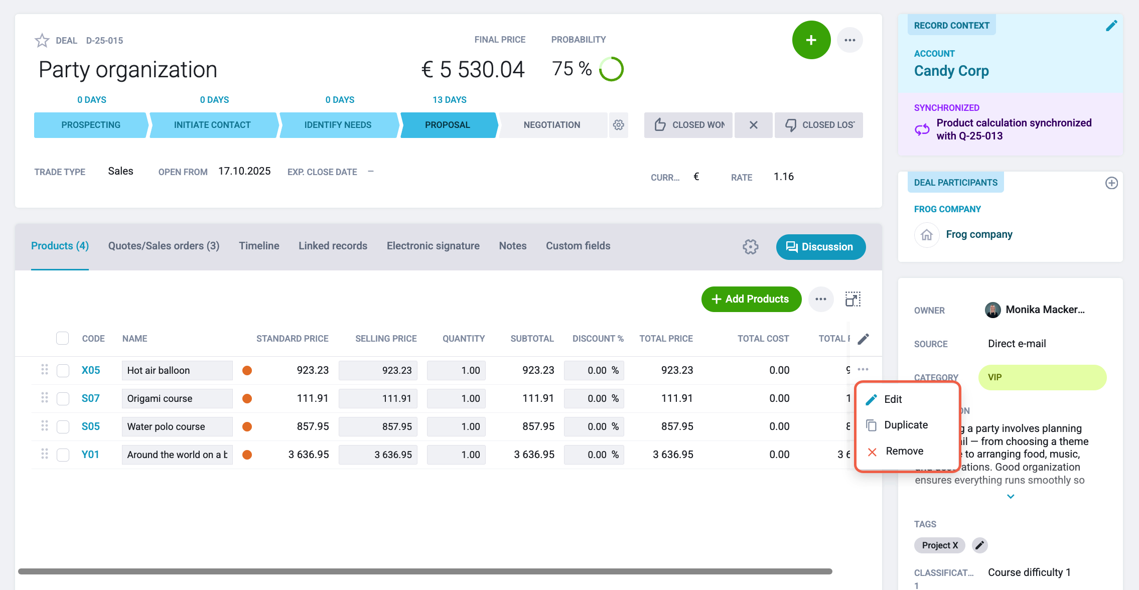1139x590 pixels.
Task: Check the Y01 Around the world row
Action: (x=63, y=455)
